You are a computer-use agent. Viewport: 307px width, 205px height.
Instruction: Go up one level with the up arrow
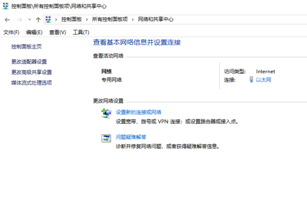(x=38, y=20)
